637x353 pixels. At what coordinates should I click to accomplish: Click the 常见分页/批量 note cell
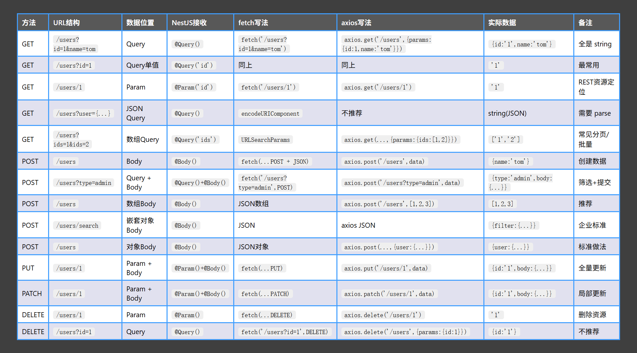597,140
